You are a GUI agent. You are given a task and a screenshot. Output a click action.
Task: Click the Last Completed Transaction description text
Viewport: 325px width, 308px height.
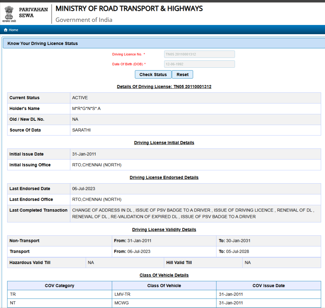coord(193,213)
